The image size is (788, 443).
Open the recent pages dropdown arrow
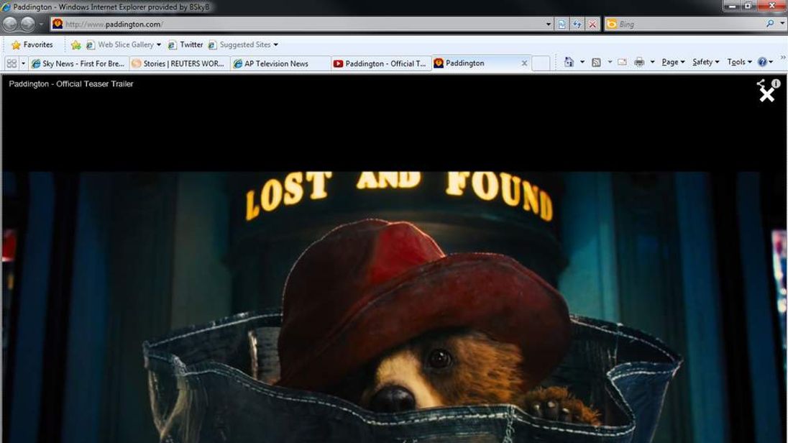click(41, 24)
